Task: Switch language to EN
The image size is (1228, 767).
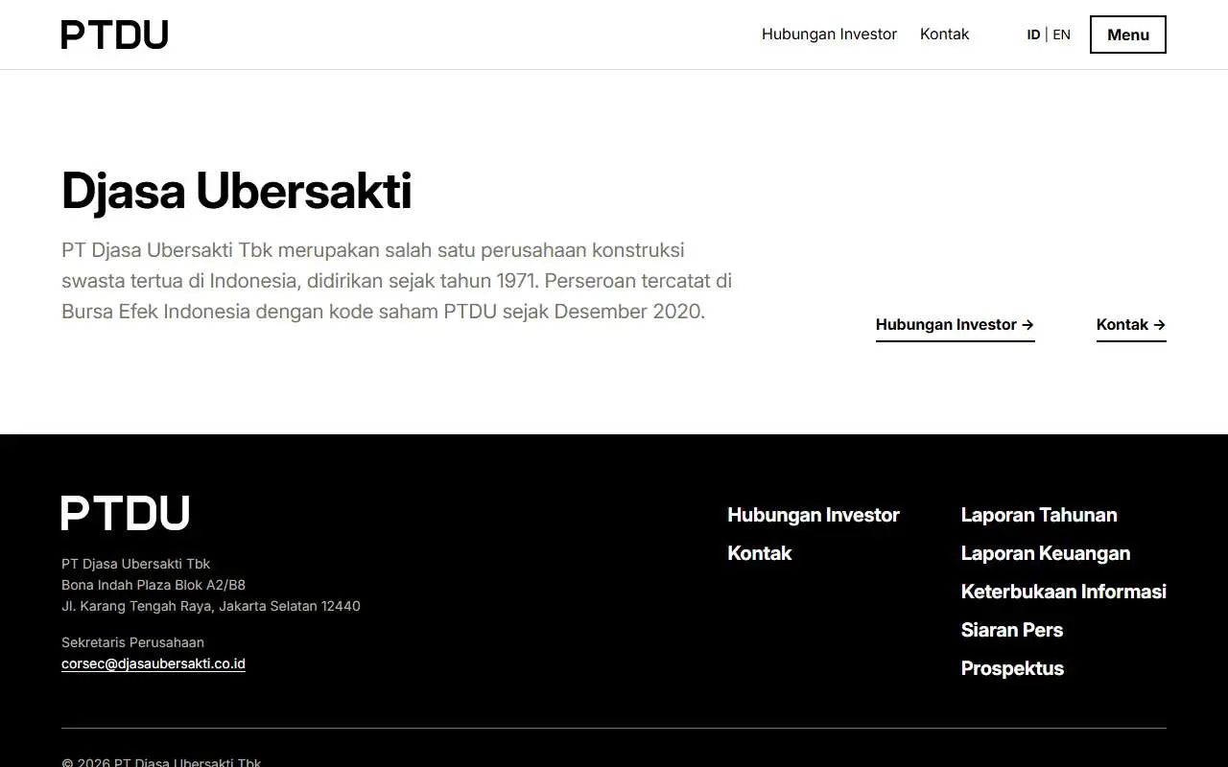Action: (1061, 35)
